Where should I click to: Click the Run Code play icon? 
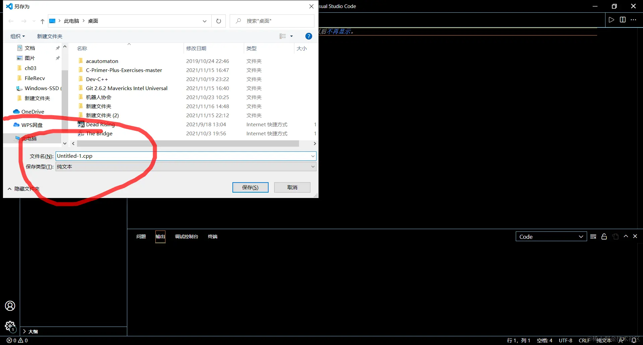coord(612,20)
